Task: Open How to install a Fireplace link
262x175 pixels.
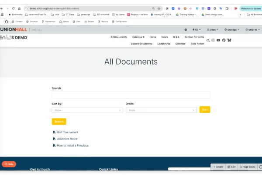Action: [x=72, y=146]
